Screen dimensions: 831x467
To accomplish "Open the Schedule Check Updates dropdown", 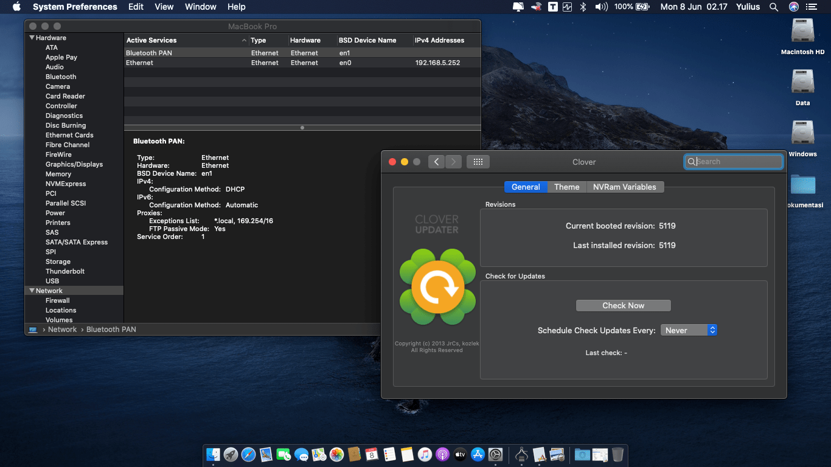I will [689, 330].
